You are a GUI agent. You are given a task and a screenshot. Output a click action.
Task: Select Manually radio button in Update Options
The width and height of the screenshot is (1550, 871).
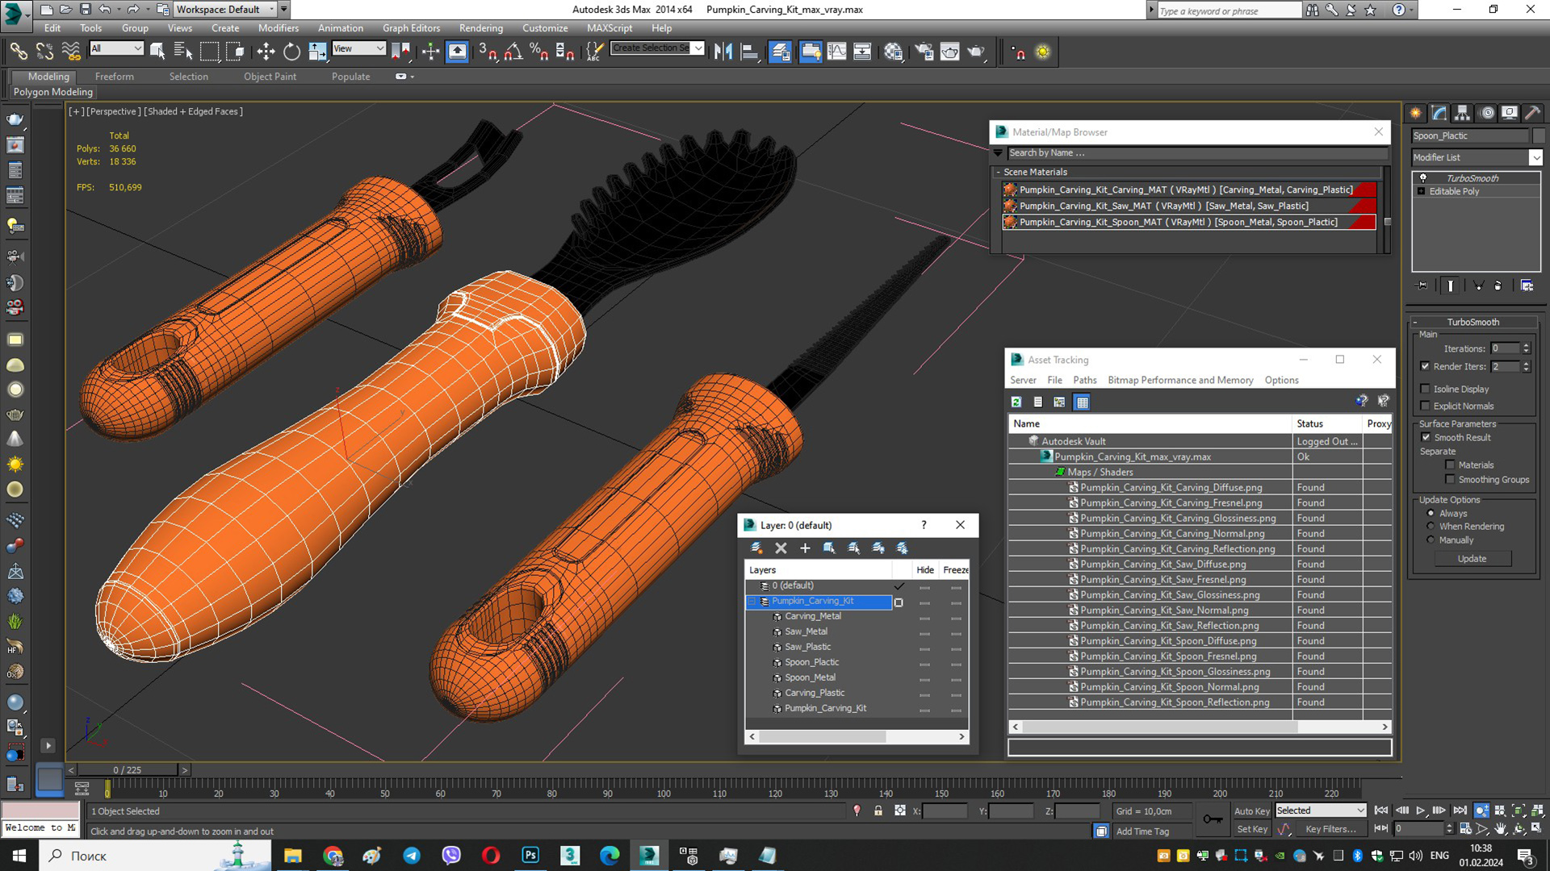tap(1431, 540)
